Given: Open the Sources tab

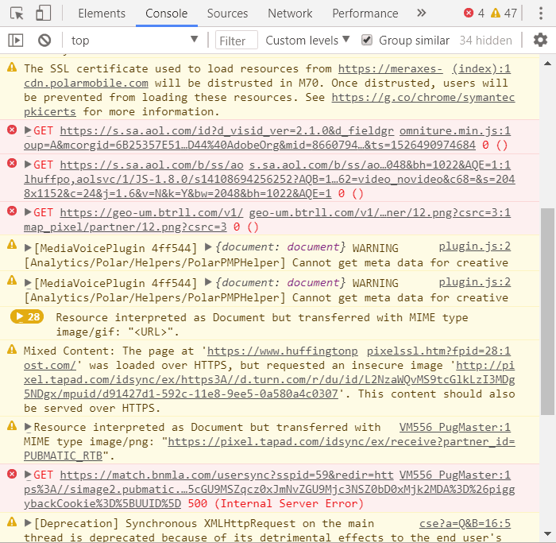Looking at the screenshot, I should pos(227,14).
